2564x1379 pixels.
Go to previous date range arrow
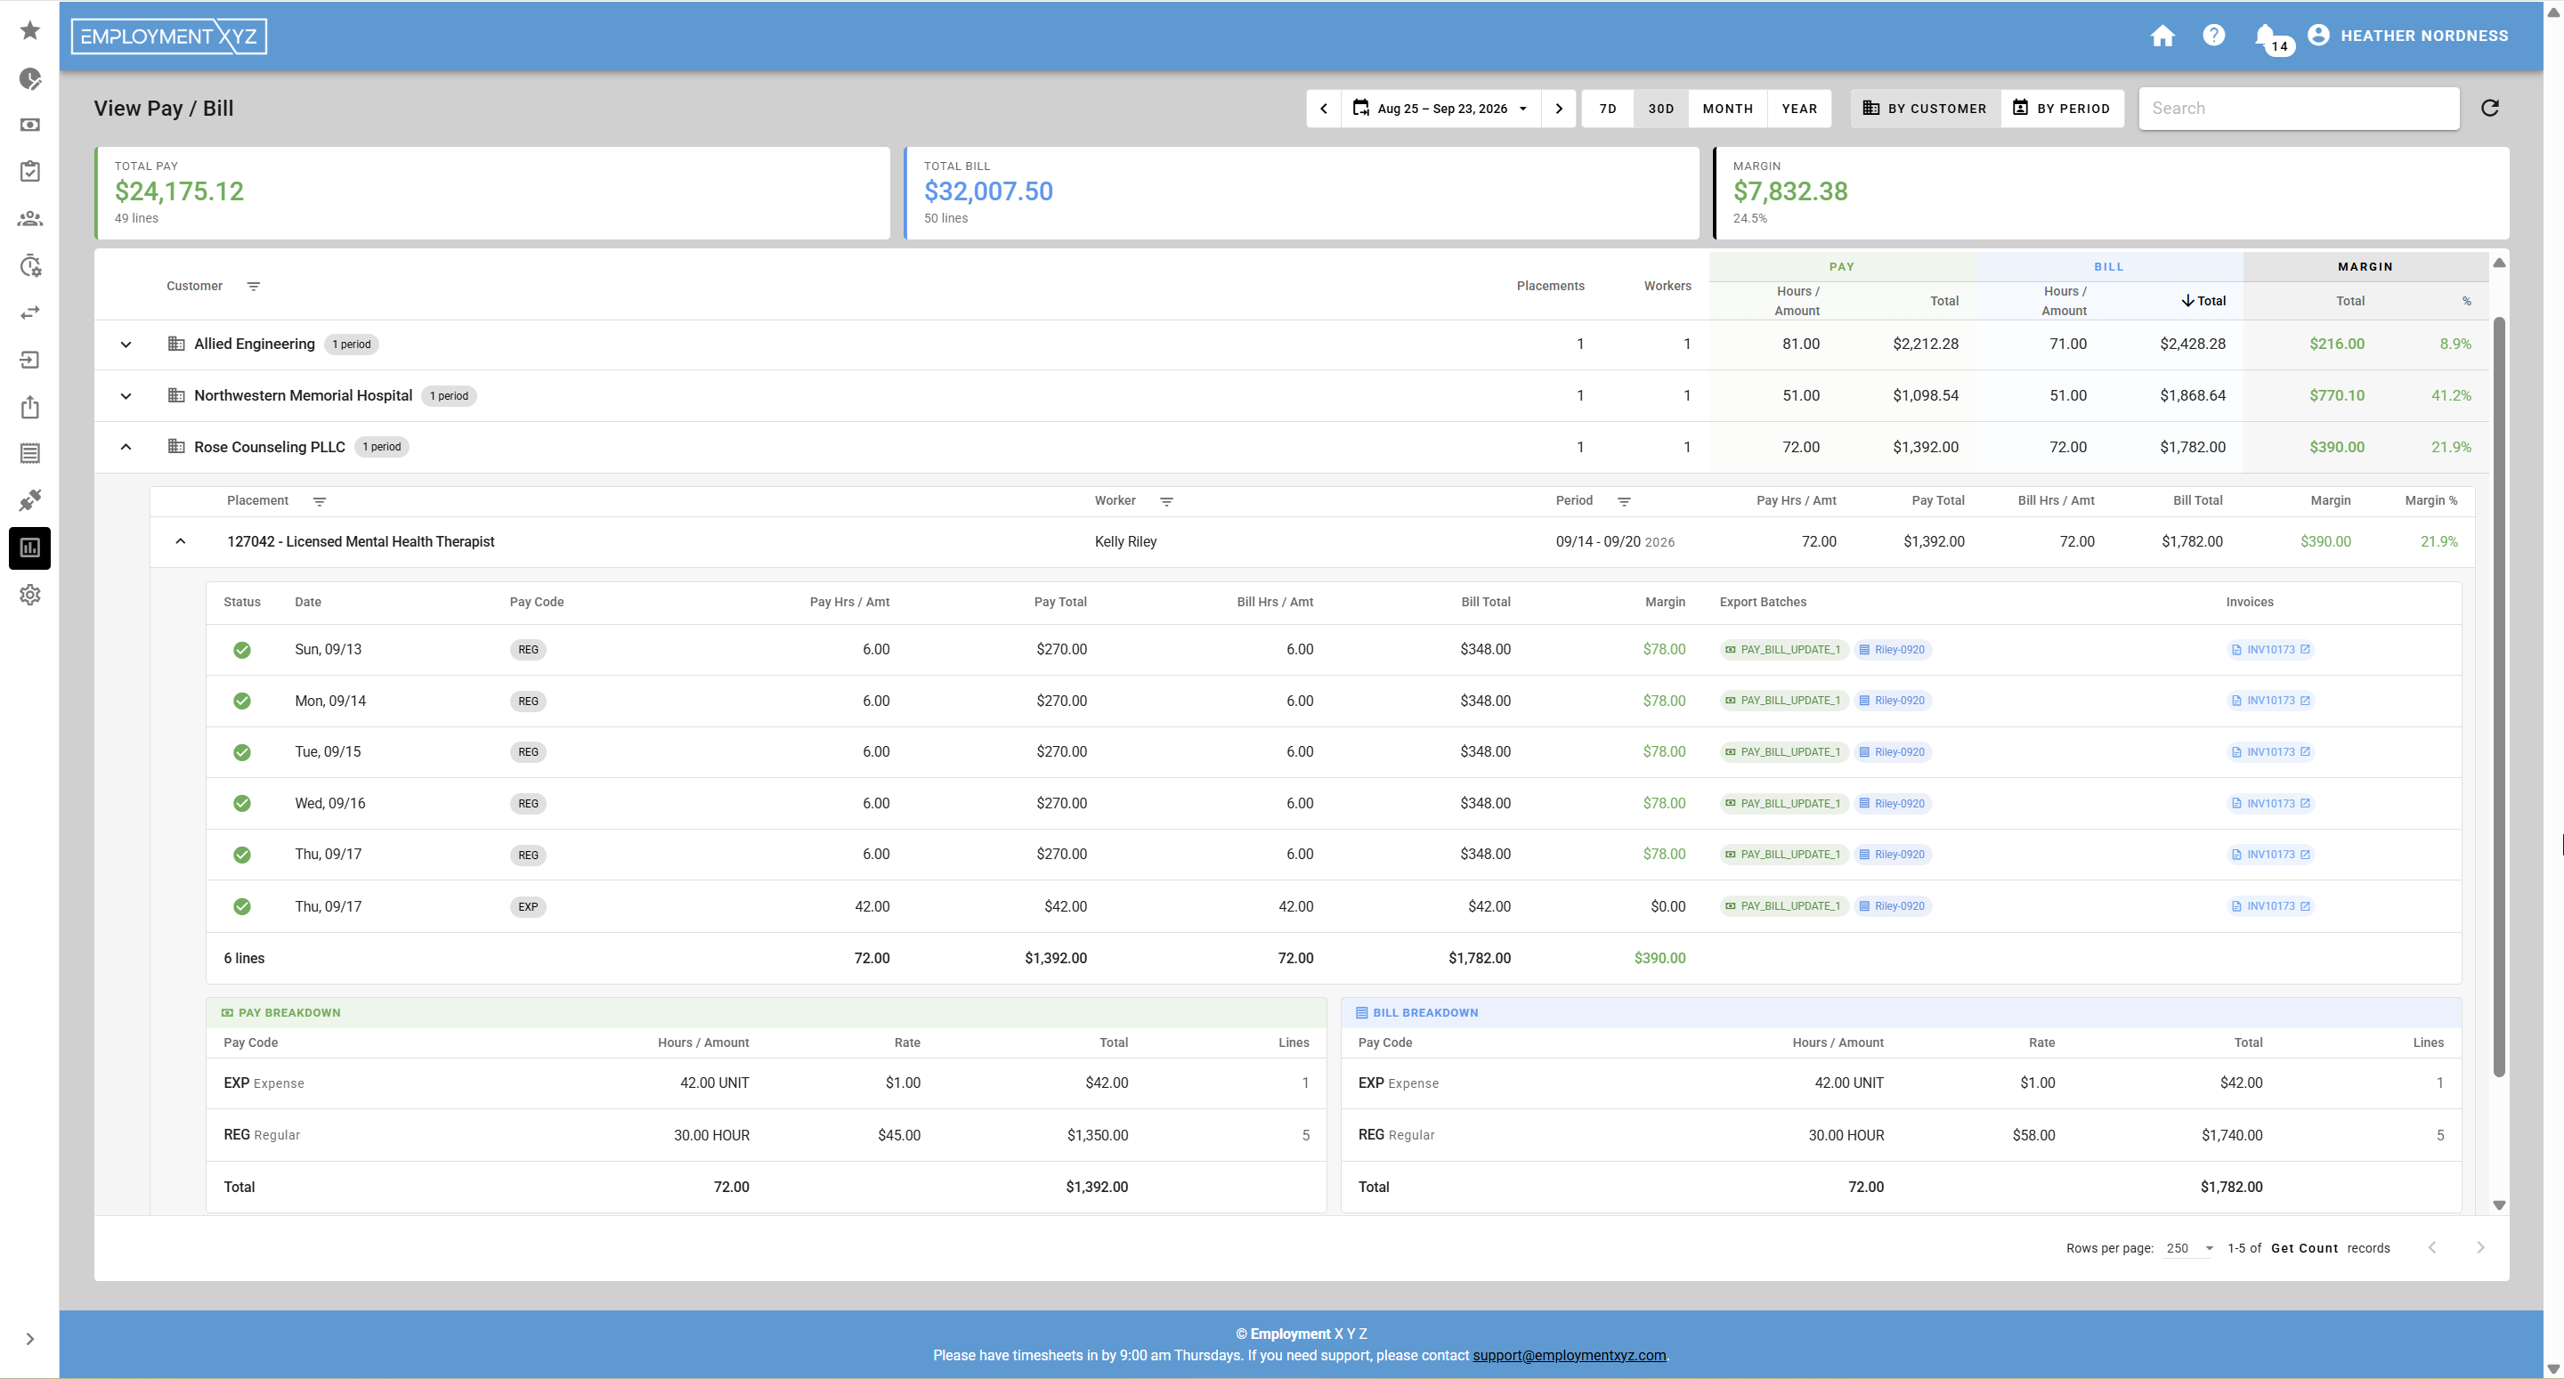tap(1324, 109)
